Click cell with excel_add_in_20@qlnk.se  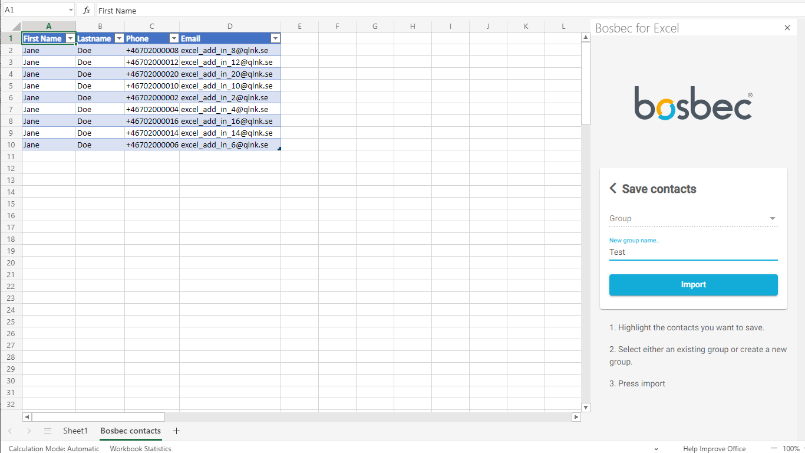230,74
